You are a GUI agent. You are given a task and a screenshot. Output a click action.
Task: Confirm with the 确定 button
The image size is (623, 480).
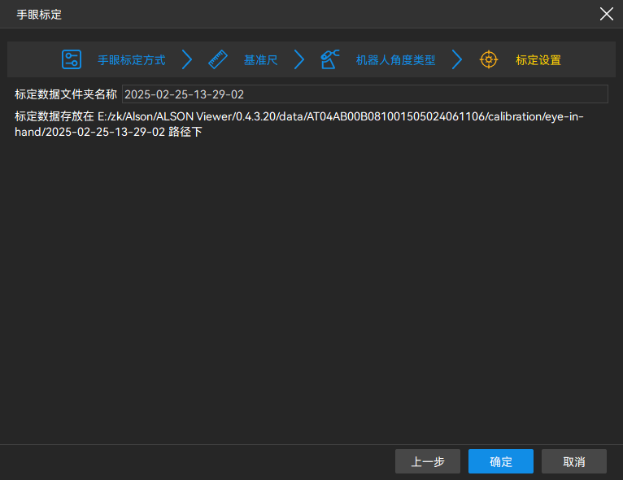[x=501, y=461]
